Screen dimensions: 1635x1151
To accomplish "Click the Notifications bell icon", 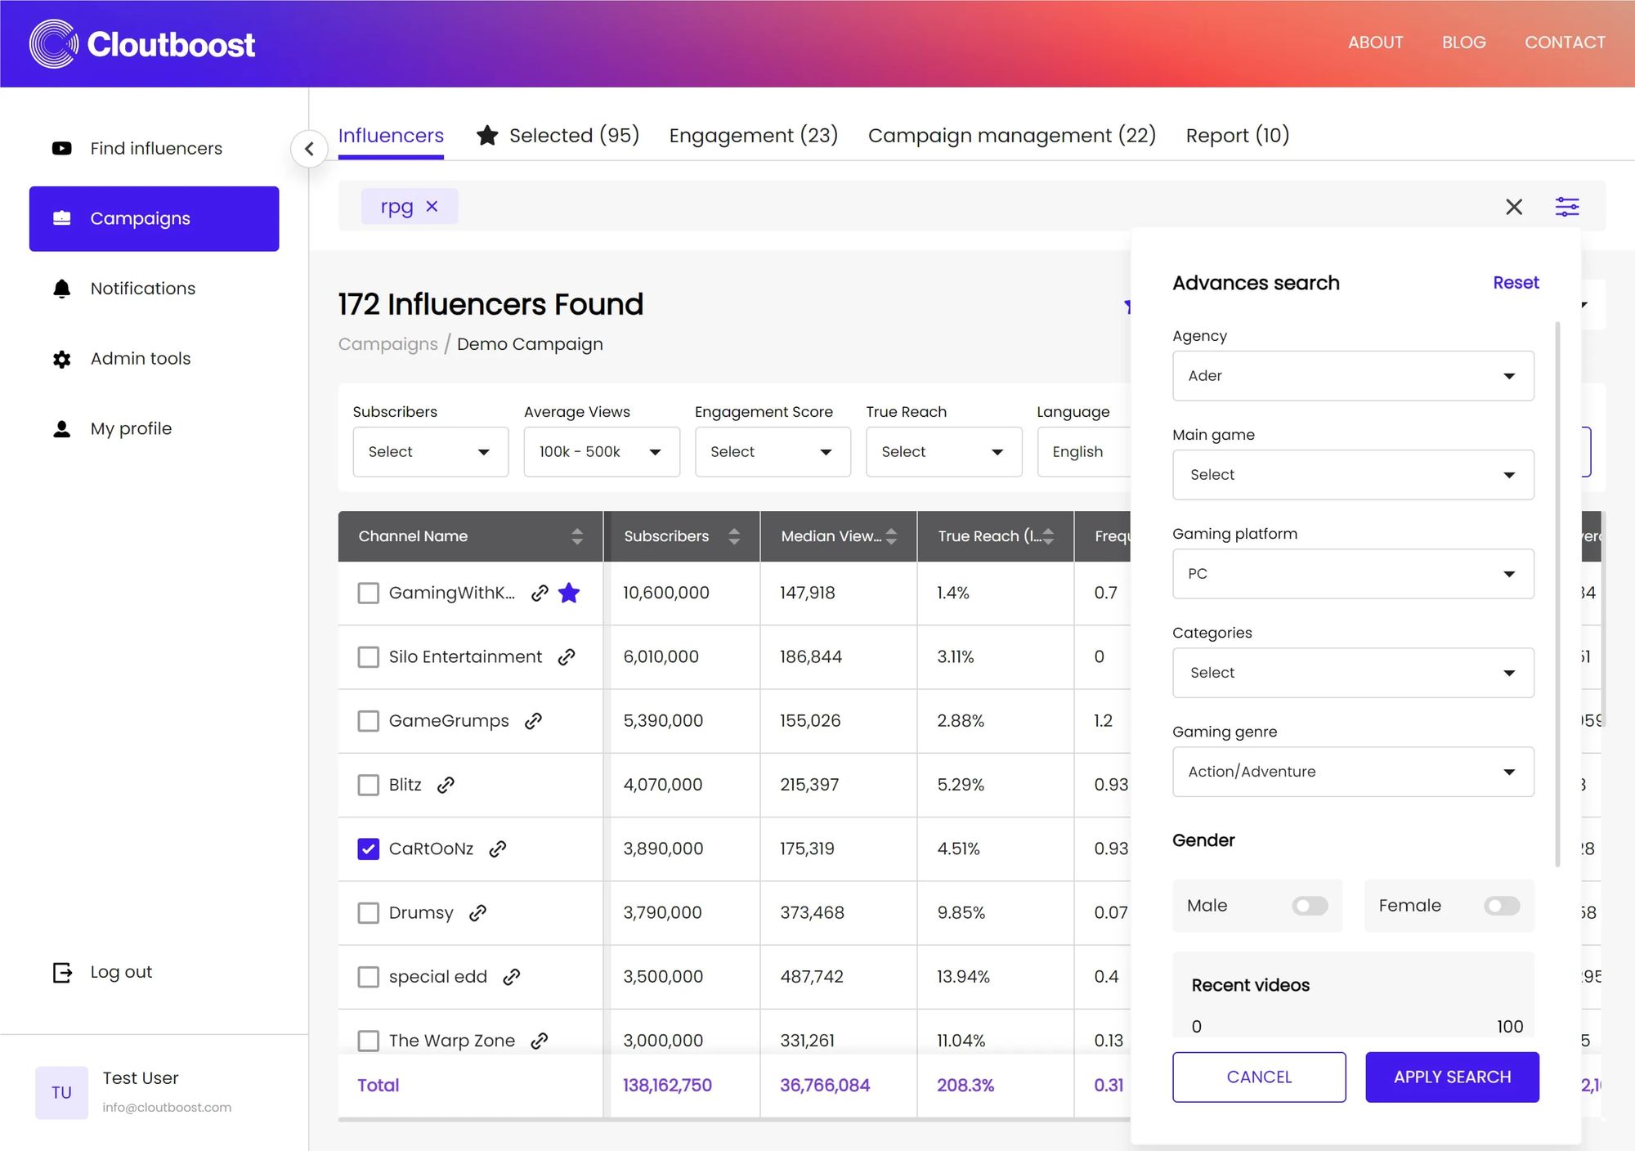I will tap(62, 289).
